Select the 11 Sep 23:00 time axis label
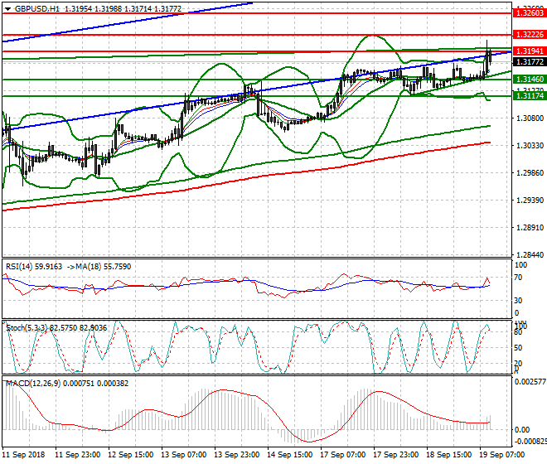The image size is (547, 464). pos(77,455)
